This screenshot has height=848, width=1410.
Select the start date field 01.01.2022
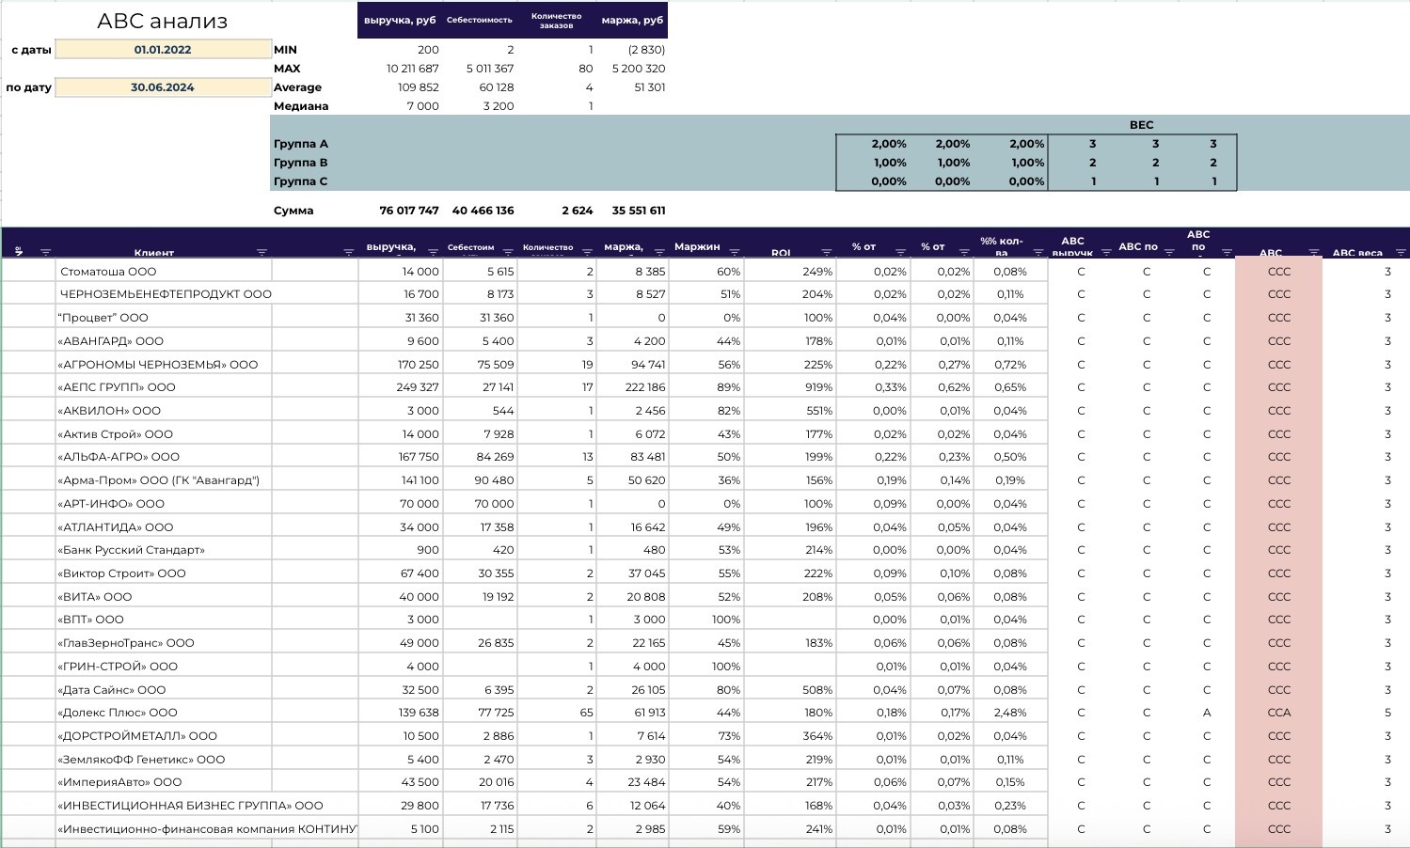point(163,50)
